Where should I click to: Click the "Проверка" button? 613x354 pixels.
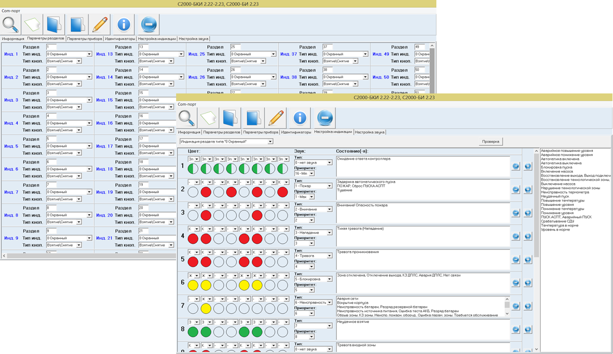(x=491, y=141)
